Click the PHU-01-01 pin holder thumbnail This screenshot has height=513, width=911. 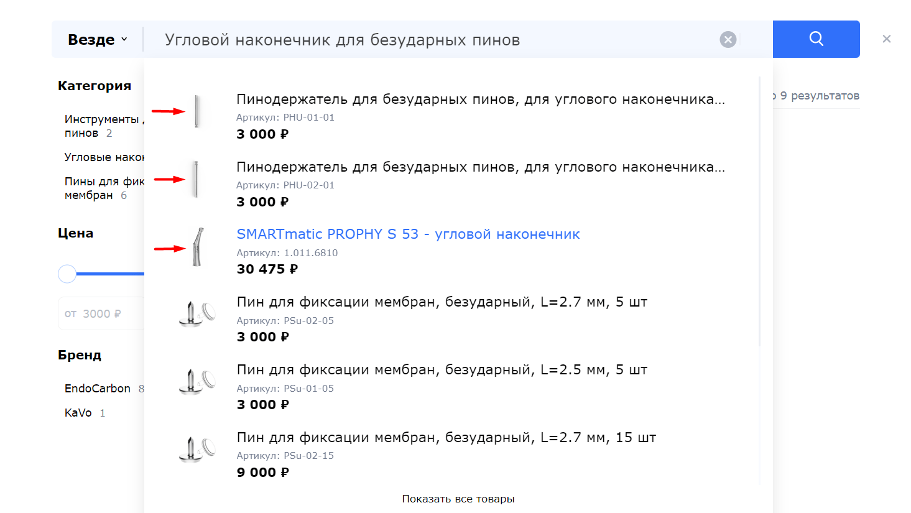click(x=197, y=112)
